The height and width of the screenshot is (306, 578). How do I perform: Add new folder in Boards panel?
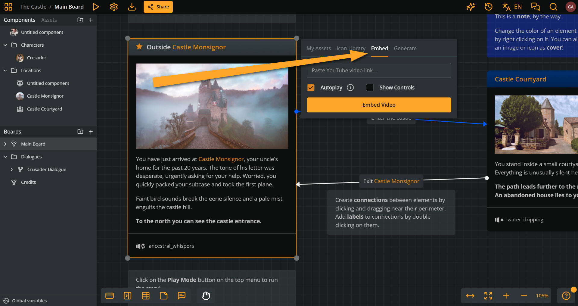point(80,132)
